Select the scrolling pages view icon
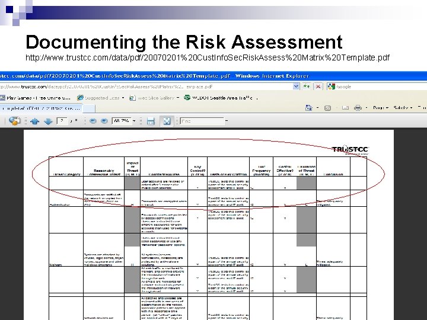 tap(151, 121)
